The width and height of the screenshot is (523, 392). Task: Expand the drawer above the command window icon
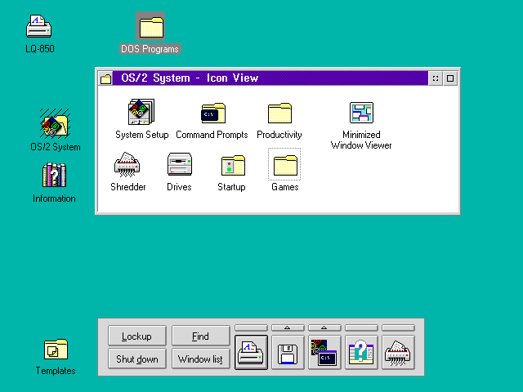pyautogui.click(x=324, y=328)
